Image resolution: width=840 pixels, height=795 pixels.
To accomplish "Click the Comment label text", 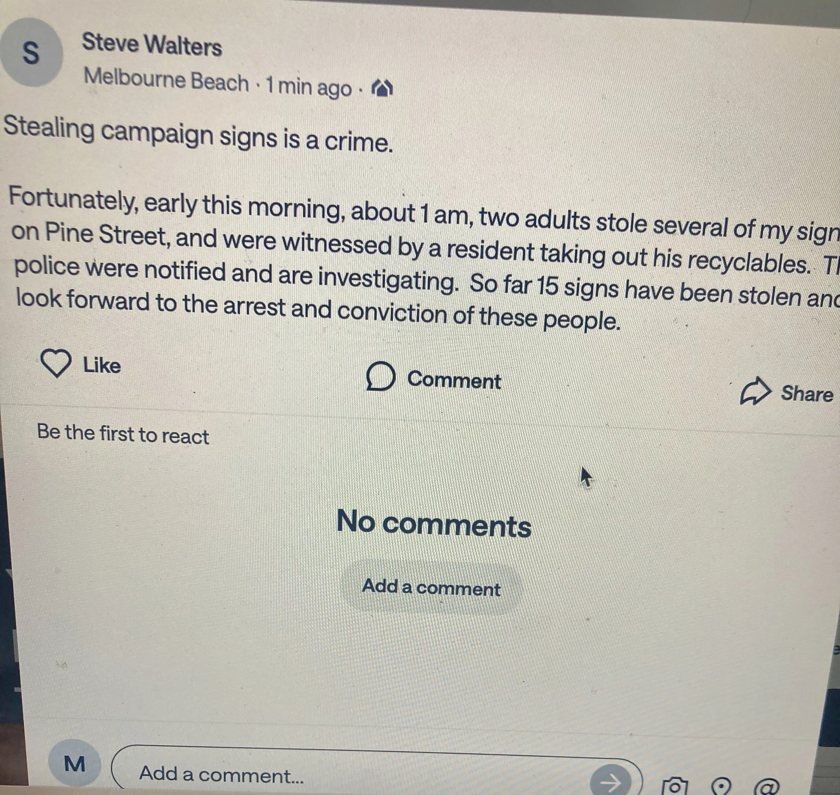I will pos(454,380).
